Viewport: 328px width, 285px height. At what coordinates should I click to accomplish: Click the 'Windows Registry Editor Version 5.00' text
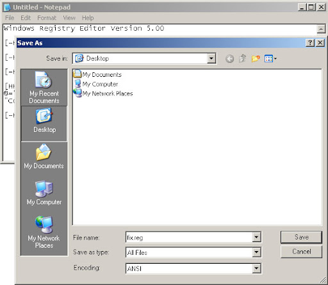(x=84, y=28)
